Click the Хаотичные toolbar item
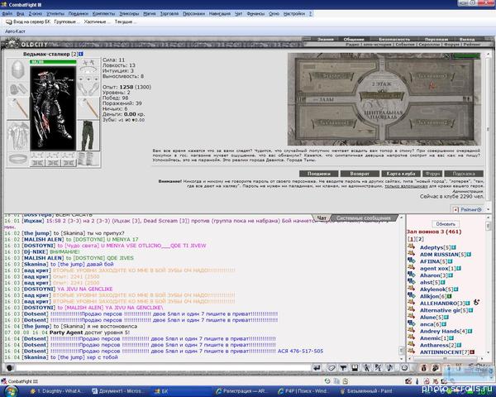Screen dimensions: 496x397 point(95,22)
